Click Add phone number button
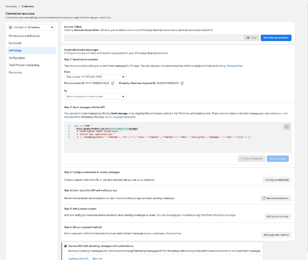Screen dimensions: 308x260 pyautogui.click(x=278, y=216)
